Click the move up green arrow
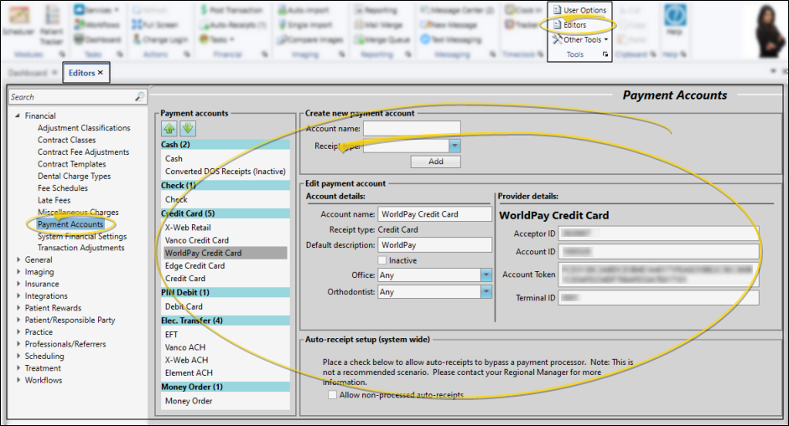This screenshot has height=426, width=789. tap(169, 129)
